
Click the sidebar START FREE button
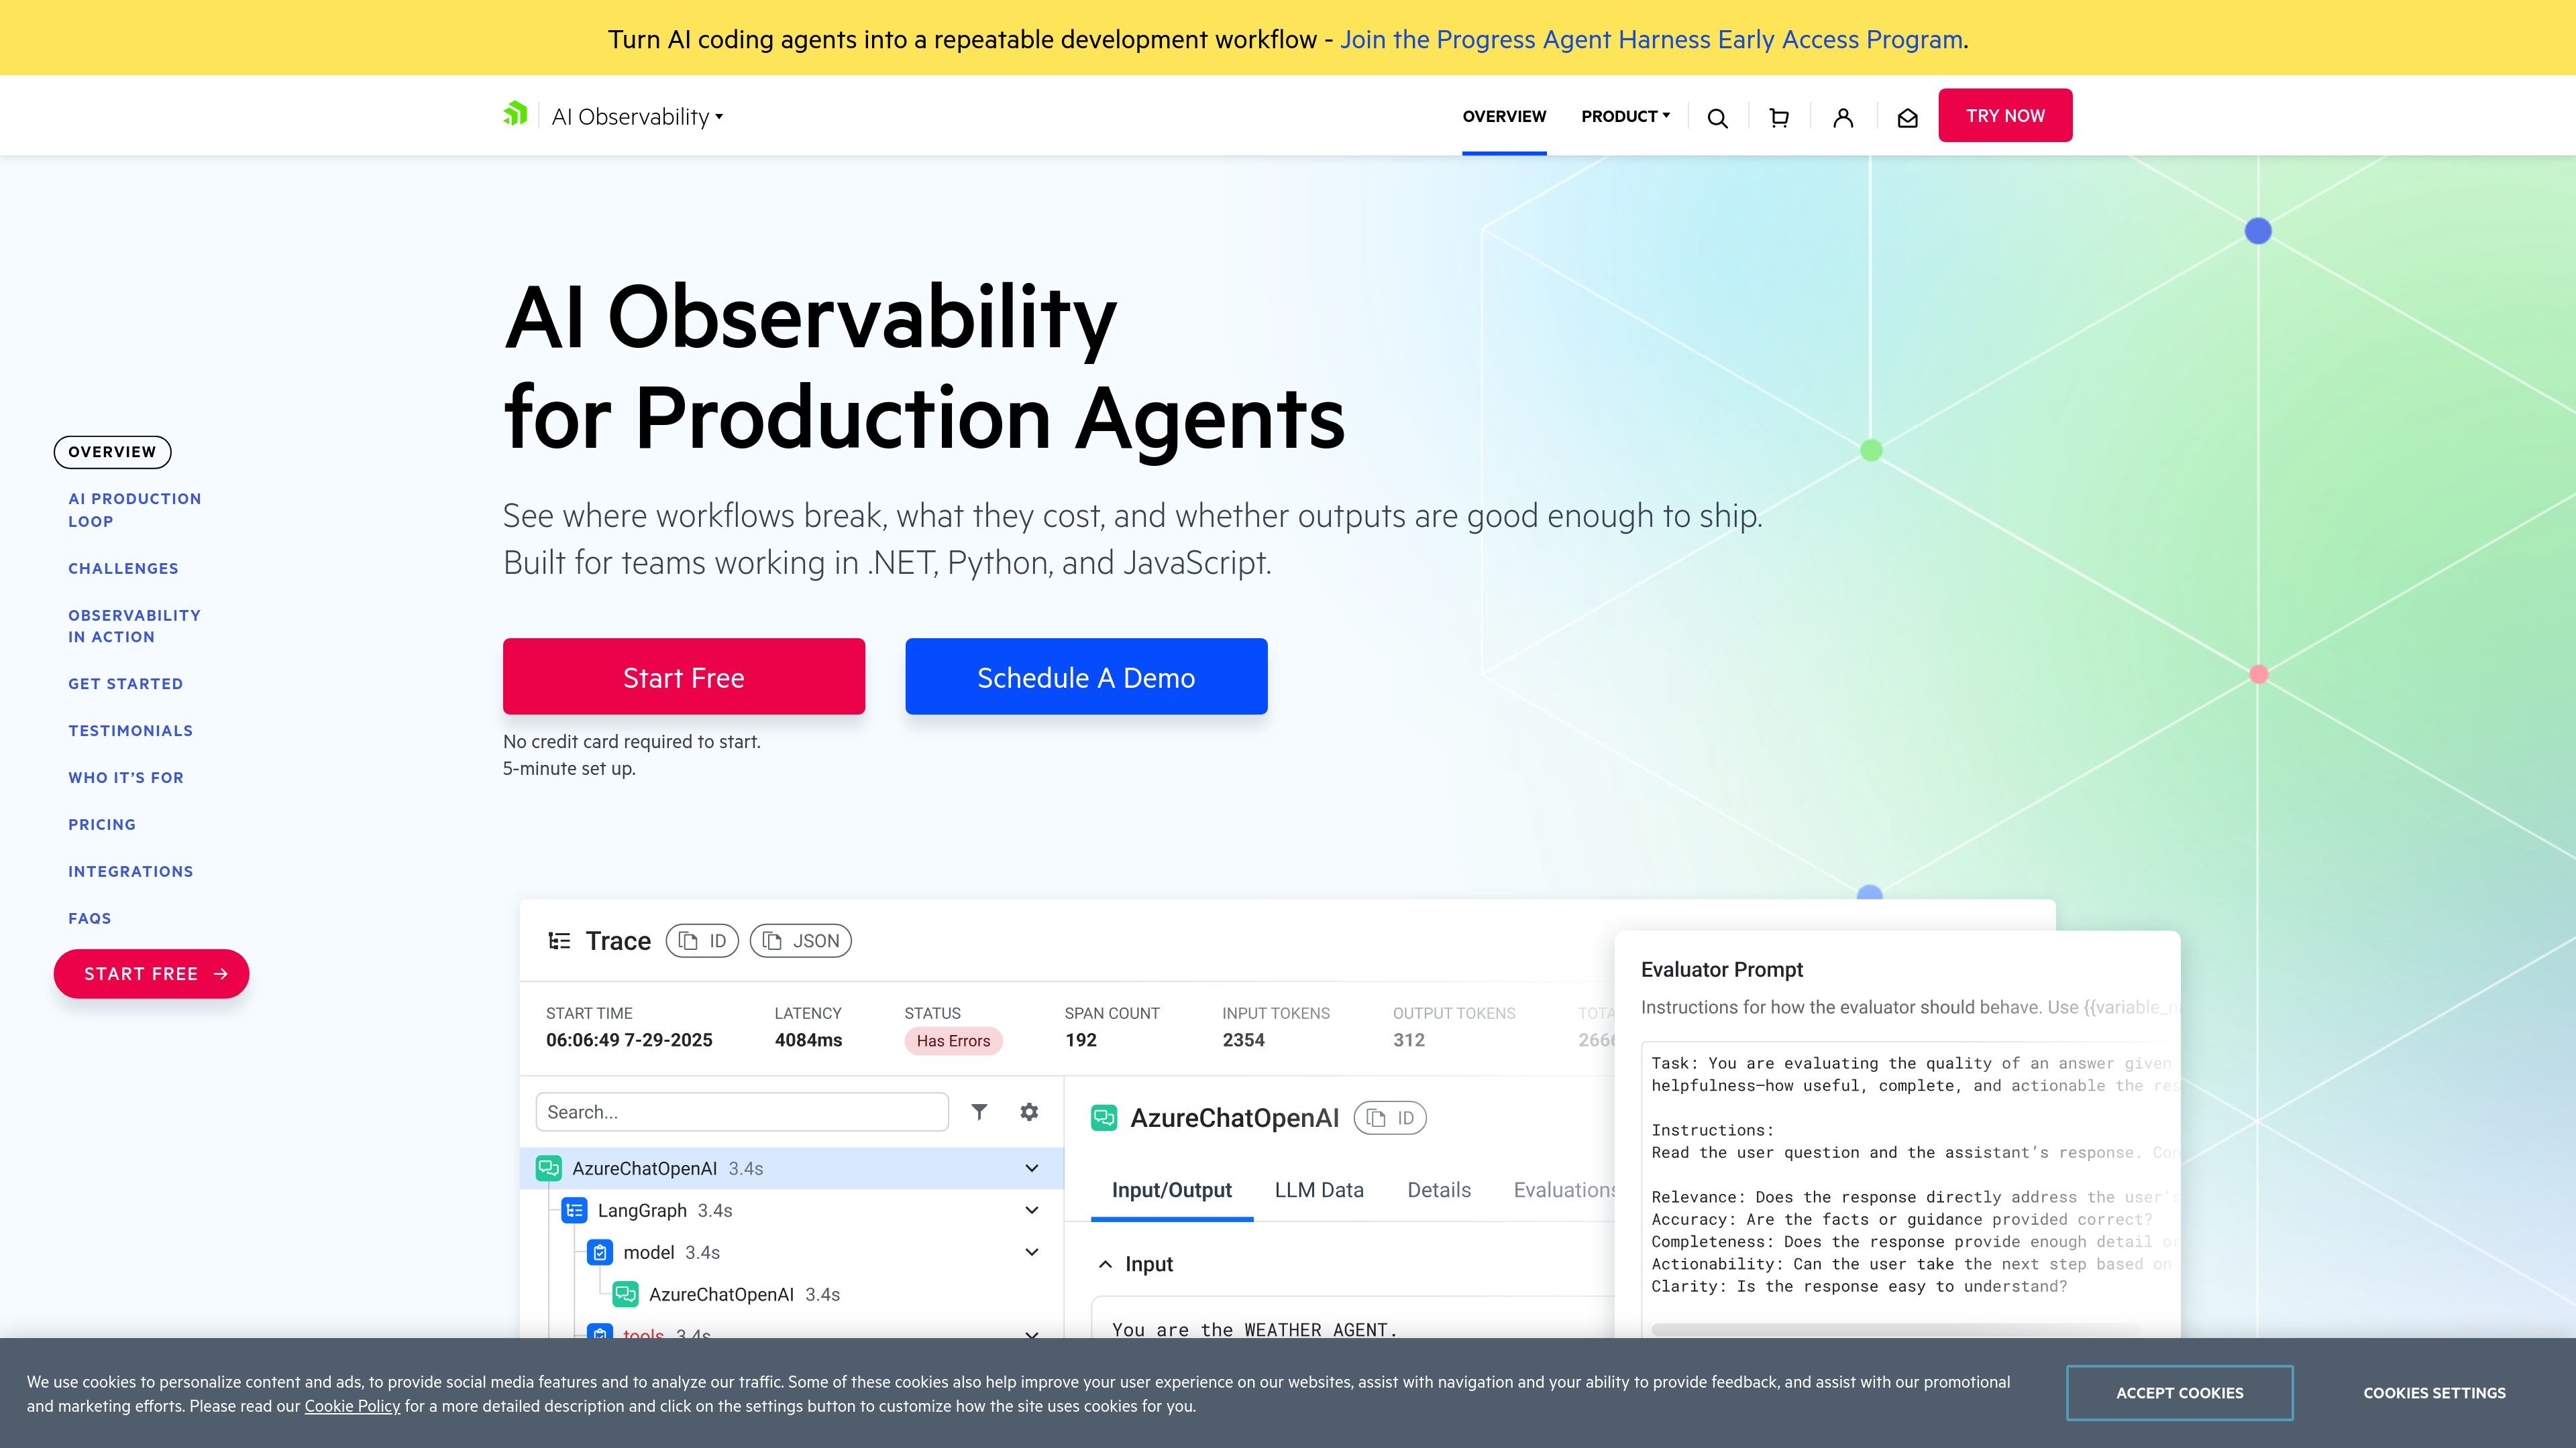click(x=151, y=973)
